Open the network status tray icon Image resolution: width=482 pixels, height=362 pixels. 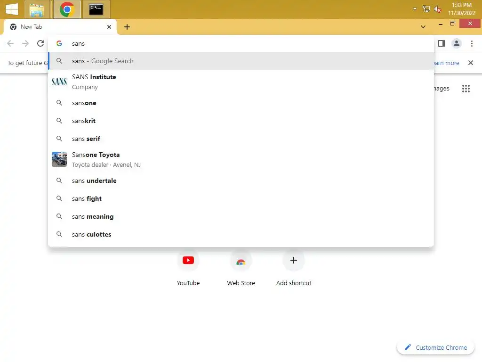[x=426, y=9]
